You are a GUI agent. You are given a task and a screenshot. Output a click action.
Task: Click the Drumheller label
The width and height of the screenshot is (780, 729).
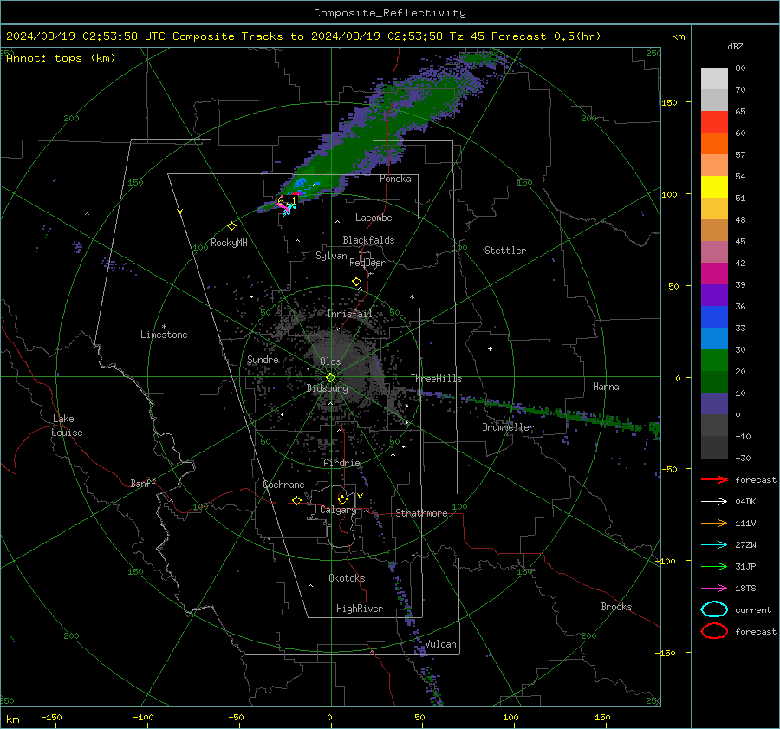(x=508, y=427)
